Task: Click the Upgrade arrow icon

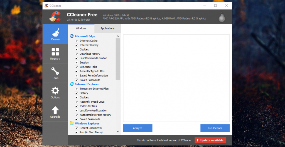Action: click(55, 110)
